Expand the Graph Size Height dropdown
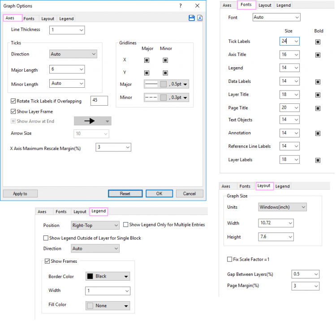This screenshot has height=321, width=336. [276, 237]
